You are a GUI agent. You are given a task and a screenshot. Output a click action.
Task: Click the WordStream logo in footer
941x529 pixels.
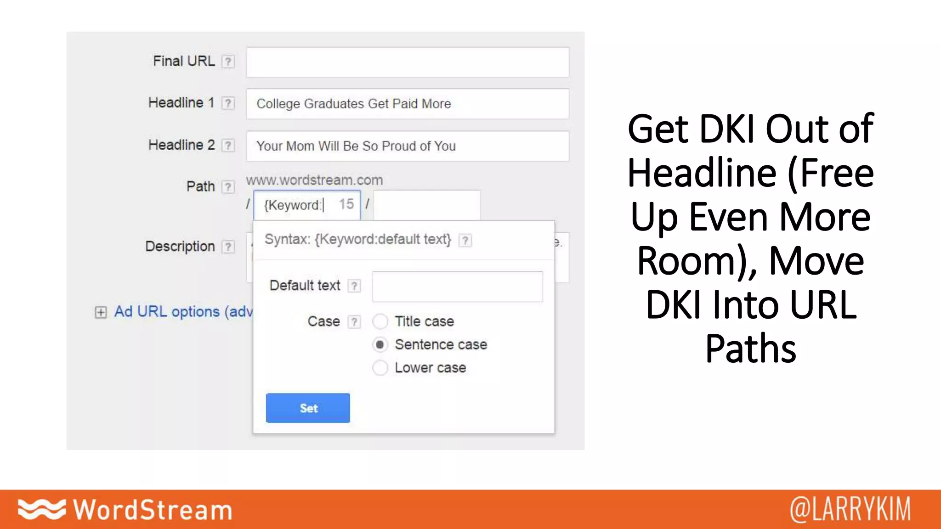pos(125,510)
